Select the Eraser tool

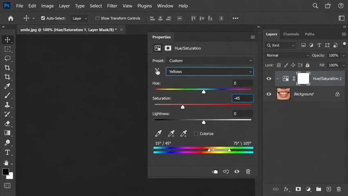7,123
